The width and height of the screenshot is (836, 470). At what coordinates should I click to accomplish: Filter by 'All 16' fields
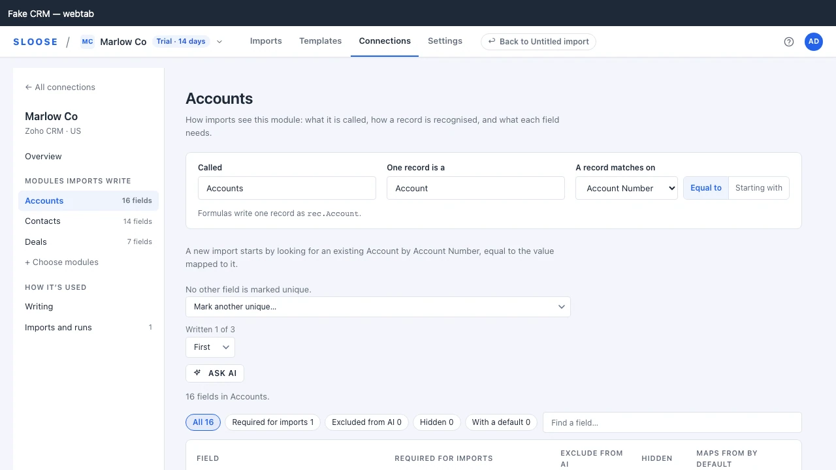203,422
